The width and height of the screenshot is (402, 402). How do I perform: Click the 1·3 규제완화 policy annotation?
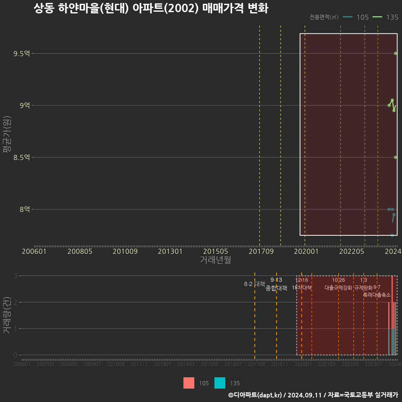click(x=363, y=284)
